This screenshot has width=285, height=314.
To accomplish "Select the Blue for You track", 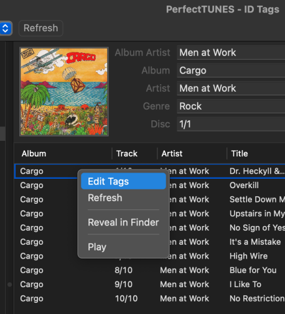I will [253, 270].
